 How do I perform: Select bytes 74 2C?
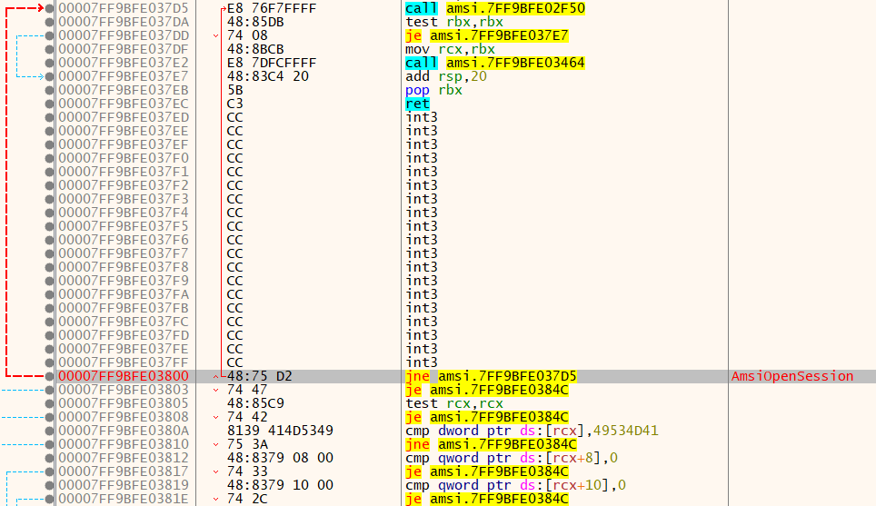pyautogui.click(x=247, y=499)
